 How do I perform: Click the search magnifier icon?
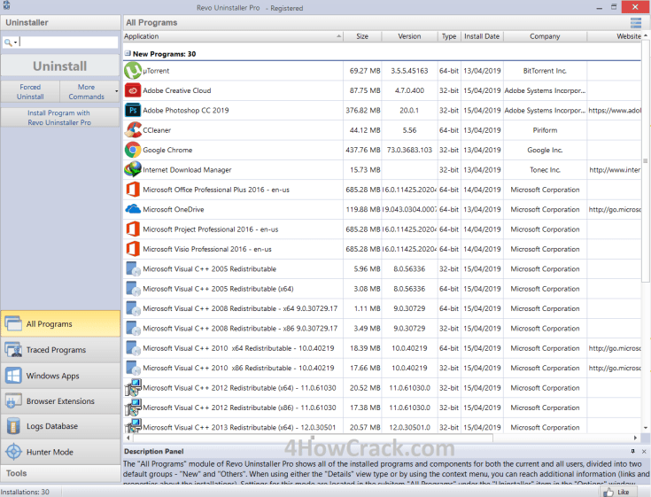click(7, 42)
